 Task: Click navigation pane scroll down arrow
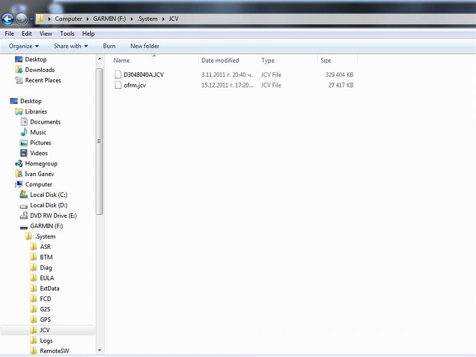[99, 350]
